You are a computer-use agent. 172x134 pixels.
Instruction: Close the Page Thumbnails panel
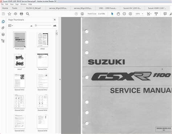(x=55, y=20)
